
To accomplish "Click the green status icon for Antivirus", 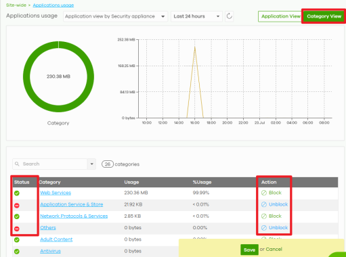I will 17,252.
